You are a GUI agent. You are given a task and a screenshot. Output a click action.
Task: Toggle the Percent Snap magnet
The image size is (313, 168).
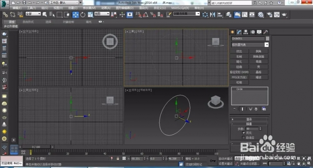coord(153,15)
